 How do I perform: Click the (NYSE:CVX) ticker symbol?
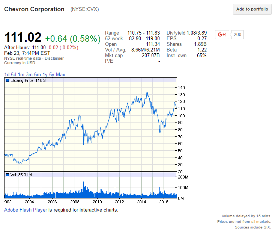click(x=85, y=9)
